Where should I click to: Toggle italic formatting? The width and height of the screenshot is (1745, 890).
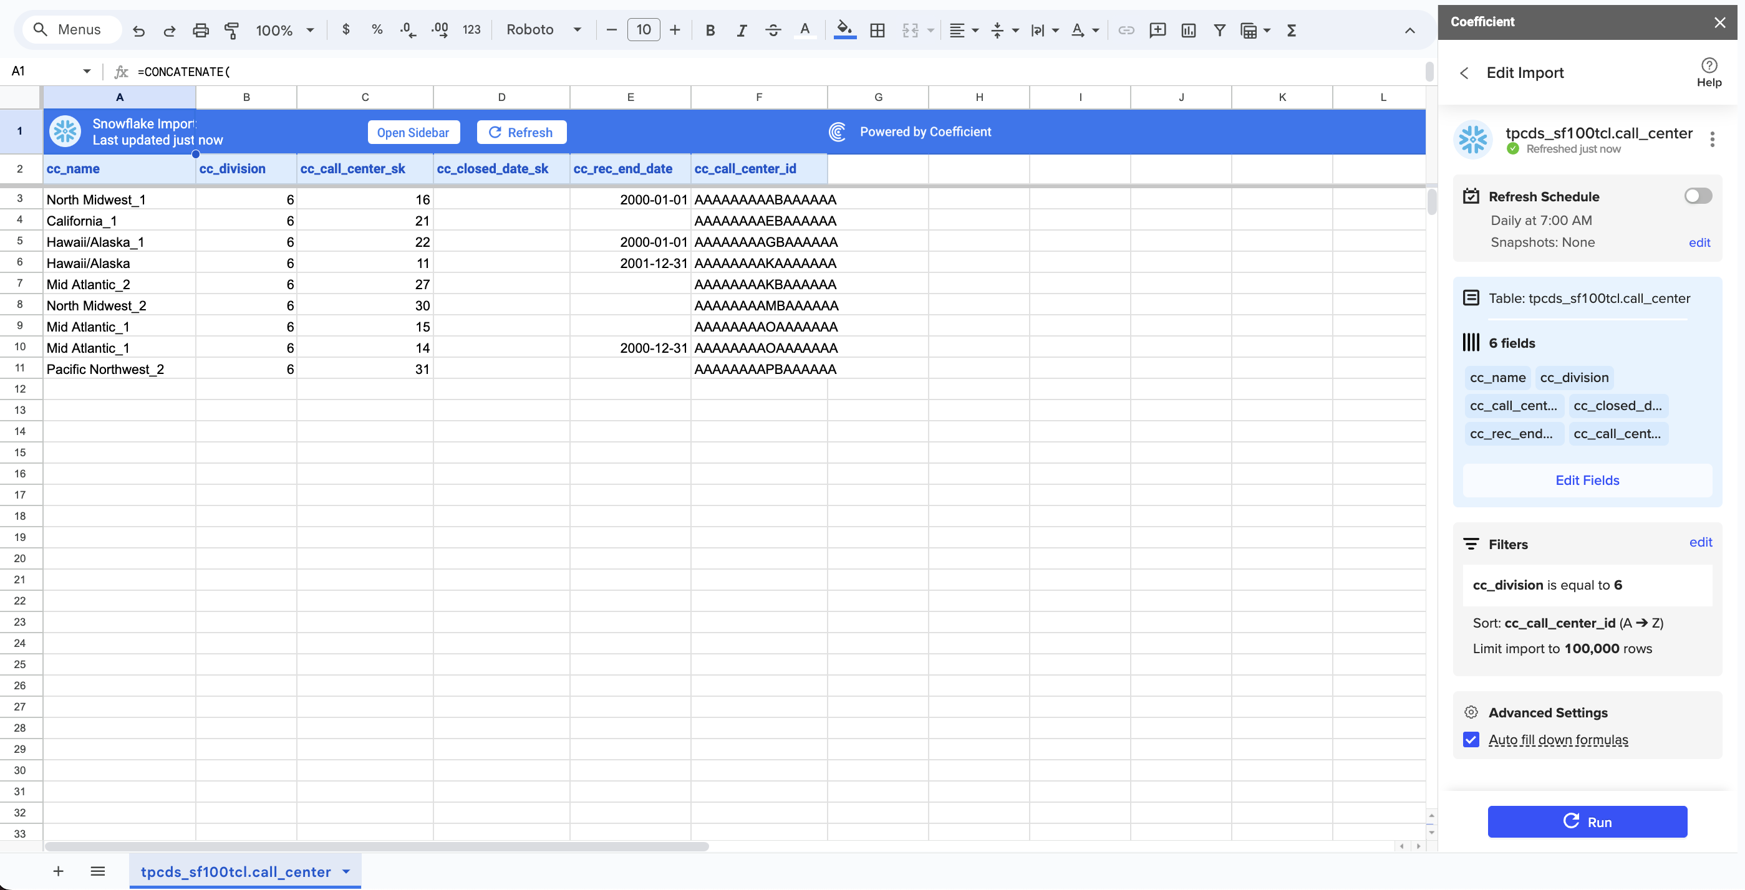pyautogui.click(x=742, y=31)
